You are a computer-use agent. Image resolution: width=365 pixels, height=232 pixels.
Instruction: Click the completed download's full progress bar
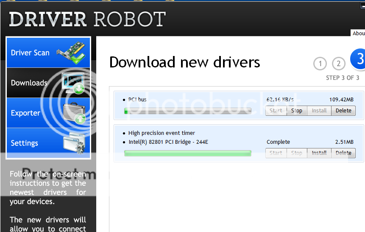pyautogui.click(x=187, y=153)
